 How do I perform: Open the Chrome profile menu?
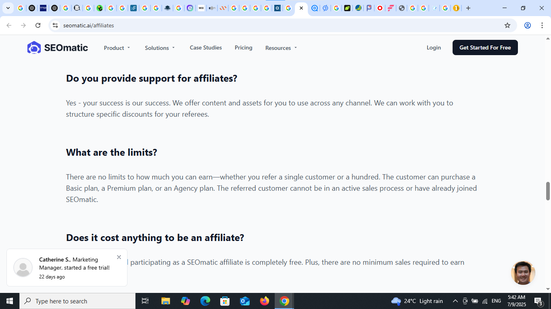(x=528, y=25)
